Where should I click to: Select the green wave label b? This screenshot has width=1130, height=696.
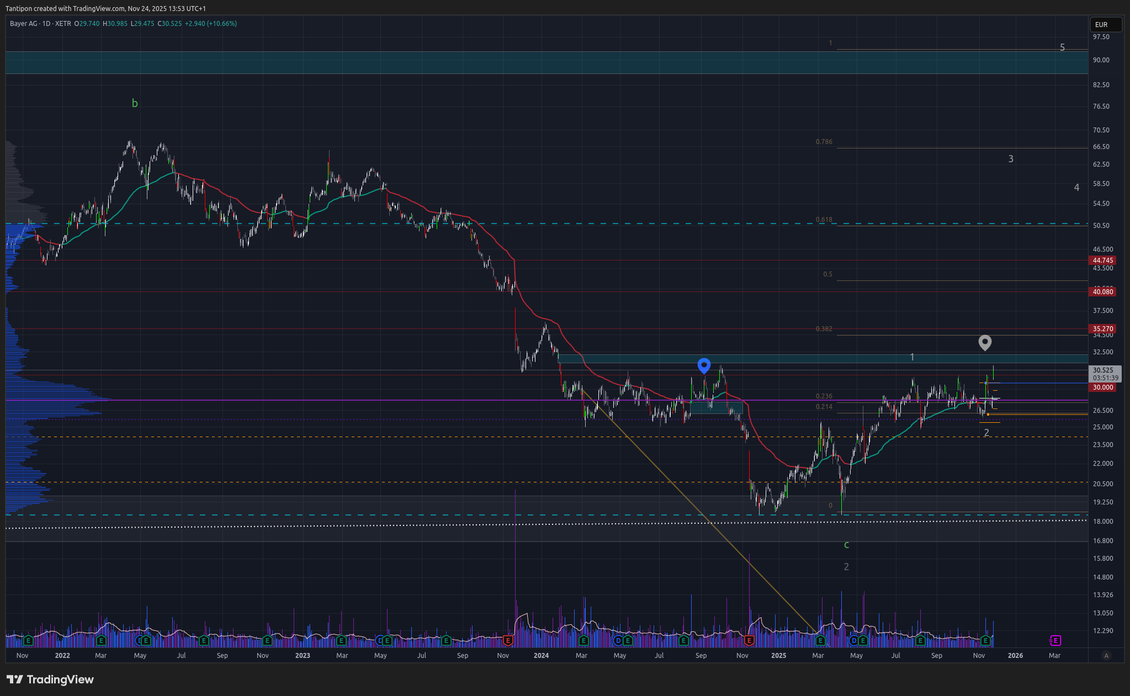tap(135, 103)
